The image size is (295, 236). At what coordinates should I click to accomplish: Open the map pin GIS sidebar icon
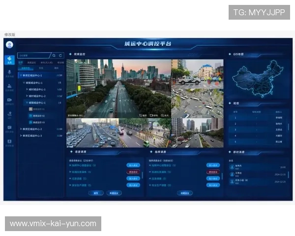[x=9, y=115]
